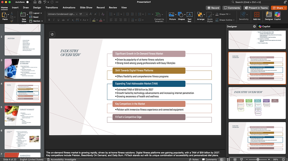288x161 pixels.
Task: Toggle underline formatting
Action: coord(58,20)
